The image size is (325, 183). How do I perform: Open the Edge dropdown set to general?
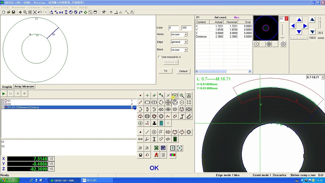click(x=186, y=42)
